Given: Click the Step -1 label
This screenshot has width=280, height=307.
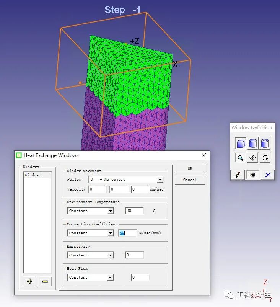Looking at the screenshot, I should click(x=122, y=10).
